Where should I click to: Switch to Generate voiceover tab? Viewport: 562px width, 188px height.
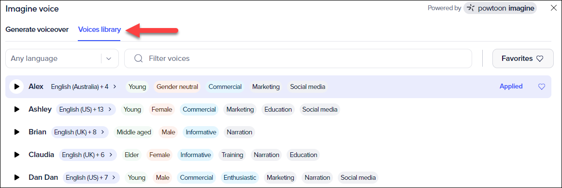pos(37,30)
